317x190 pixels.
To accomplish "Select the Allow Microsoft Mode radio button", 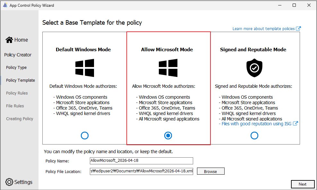I will (x=168, y=136).
